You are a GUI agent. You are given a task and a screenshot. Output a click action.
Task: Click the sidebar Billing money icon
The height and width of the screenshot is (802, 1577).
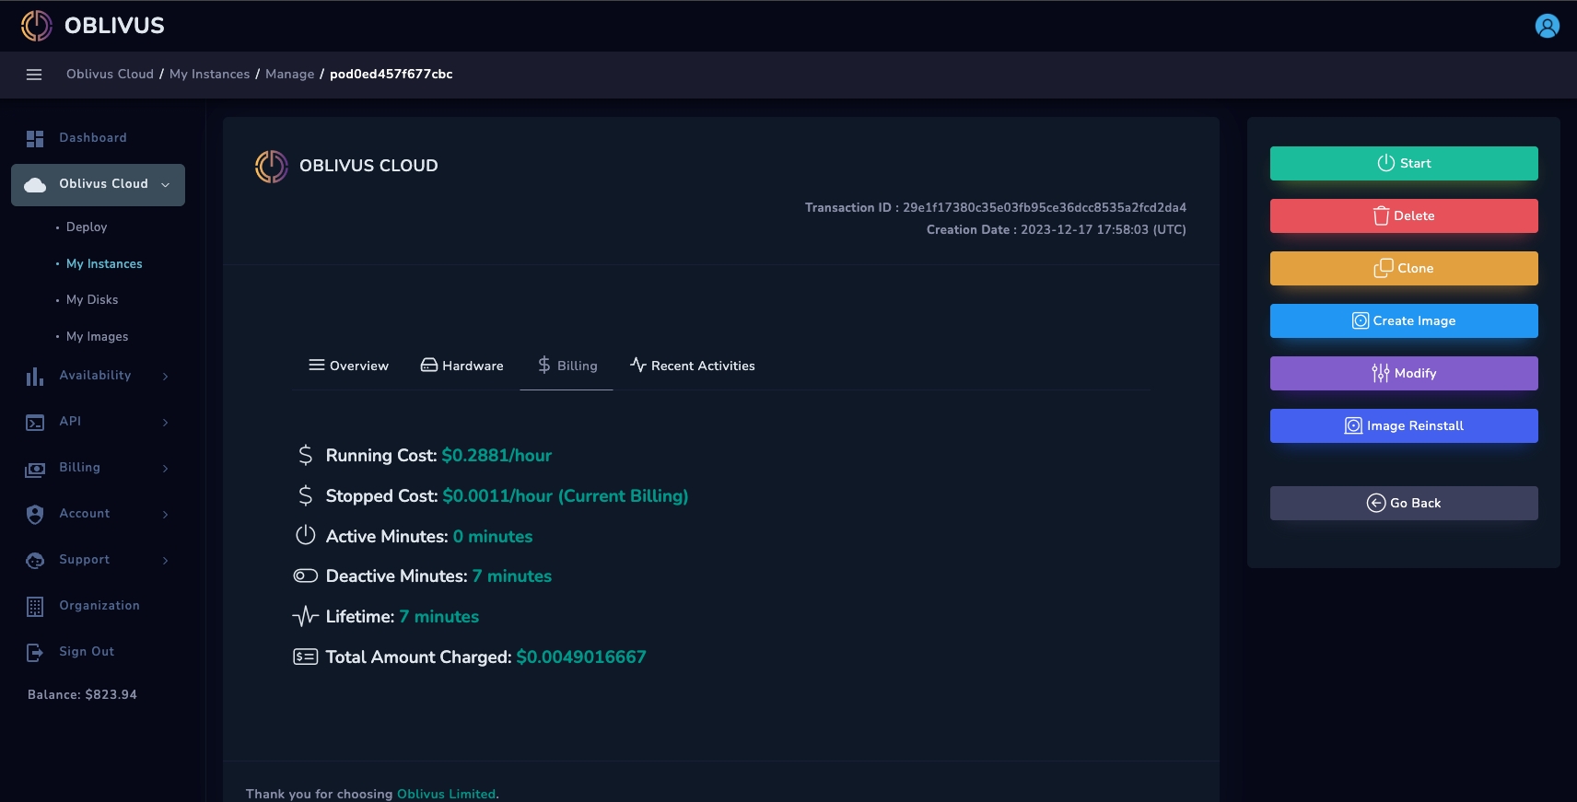pos(35,470)
